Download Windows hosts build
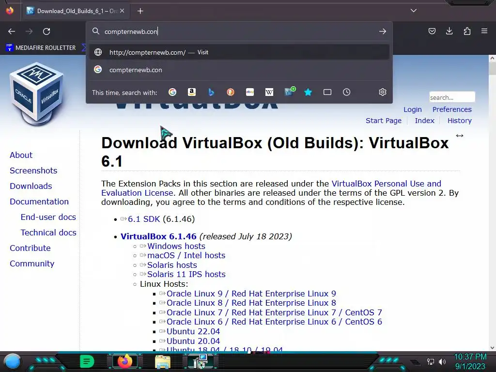496x372 pixels. click(x=176, y=246)
